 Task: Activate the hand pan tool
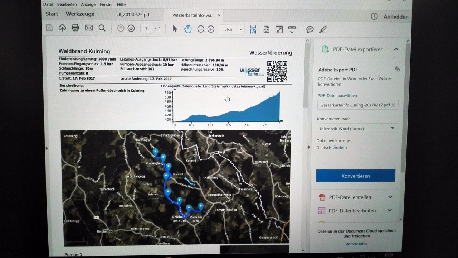188,29
